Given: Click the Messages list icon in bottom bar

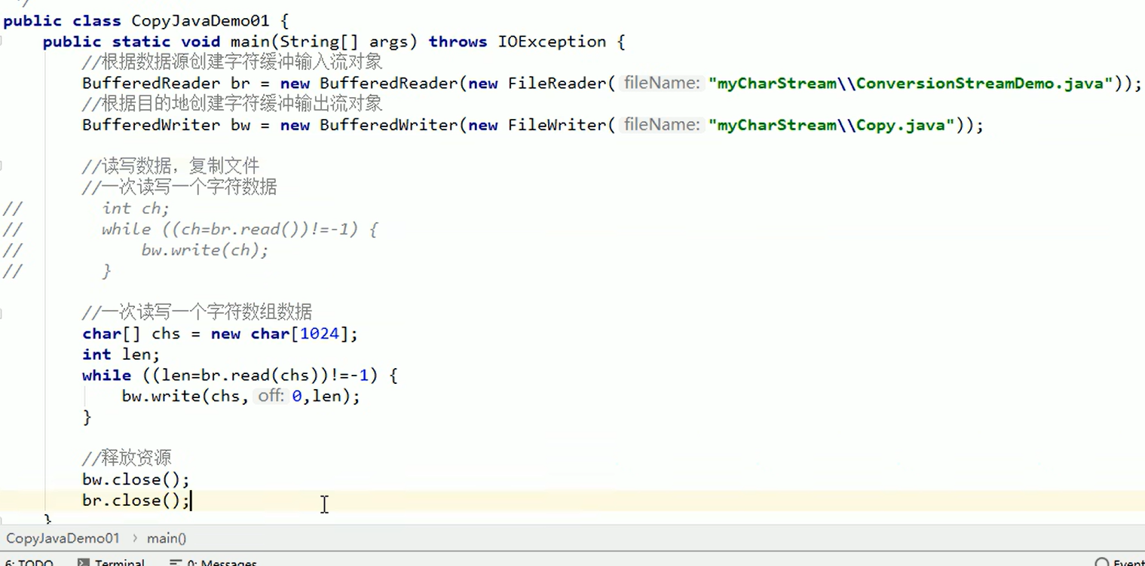Looking at the screenshot, I should [176, 562].
